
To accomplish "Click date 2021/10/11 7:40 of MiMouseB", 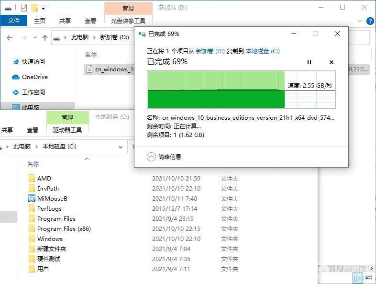I will coord(175,199).
